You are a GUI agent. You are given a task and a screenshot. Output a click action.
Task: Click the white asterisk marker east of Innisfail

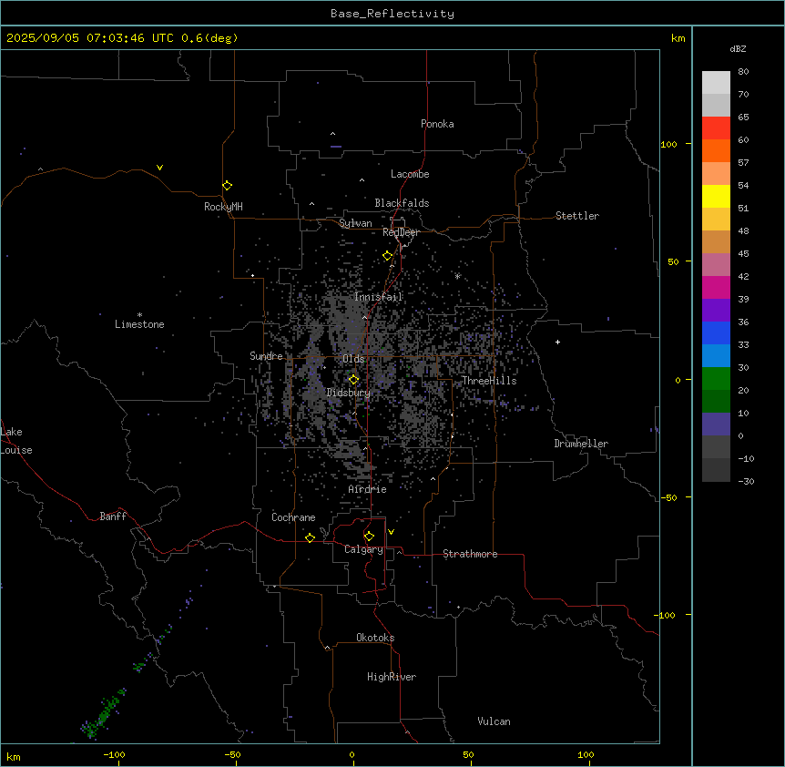point(457,276)
